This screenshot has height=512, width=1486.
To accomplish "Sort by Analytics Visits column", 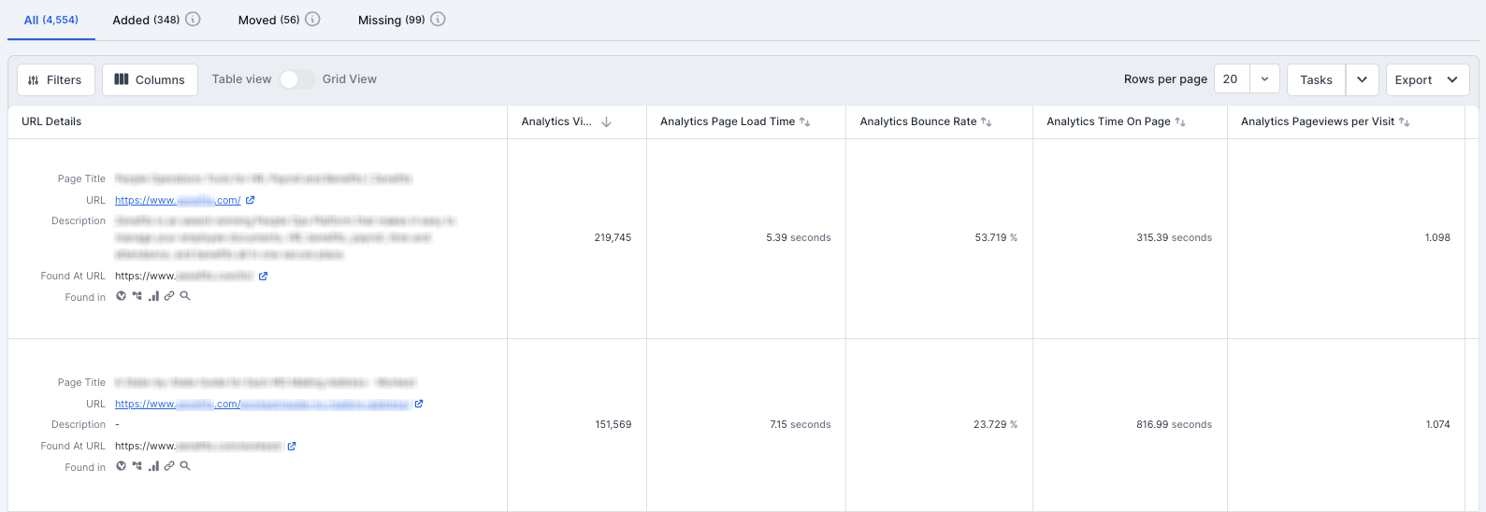I will pos(606,121).
